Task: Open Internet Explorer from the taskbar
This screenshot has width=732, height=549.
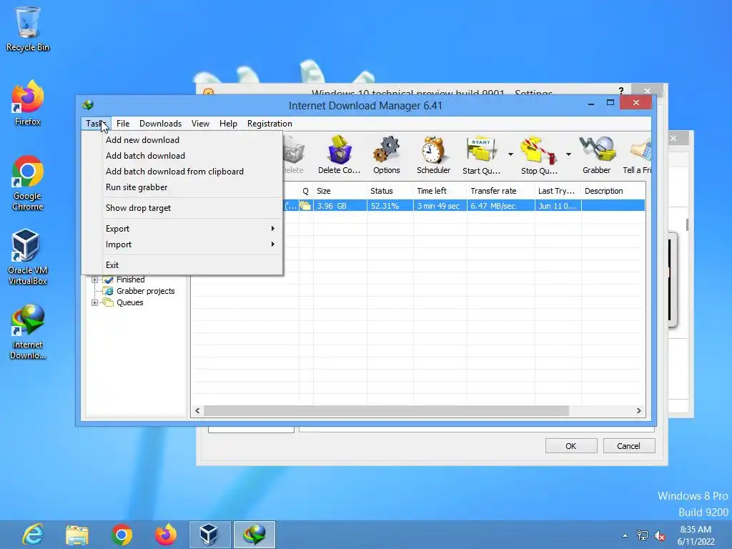Action: coord(34,535)
